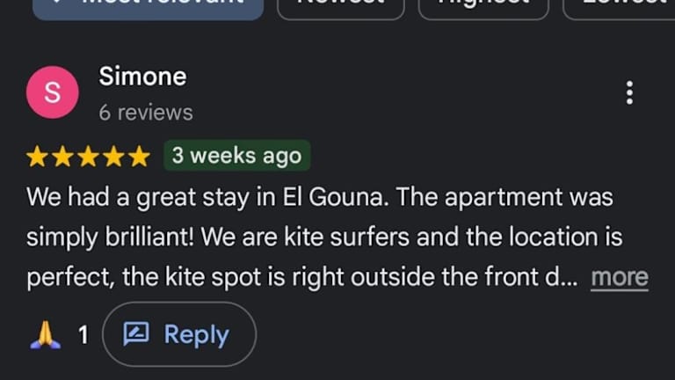The image size is (675, 380).
Task: Click the second yellow rating star
Action: coord(62,157)
